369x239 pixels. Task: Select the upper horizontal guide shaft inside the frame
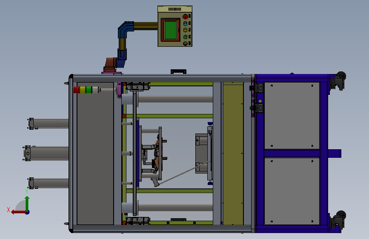175,99
